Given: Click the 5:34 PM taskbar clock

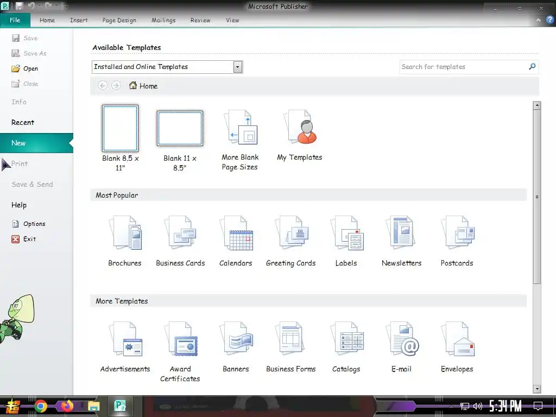Looking at the screenshot, I should point(506,406).
